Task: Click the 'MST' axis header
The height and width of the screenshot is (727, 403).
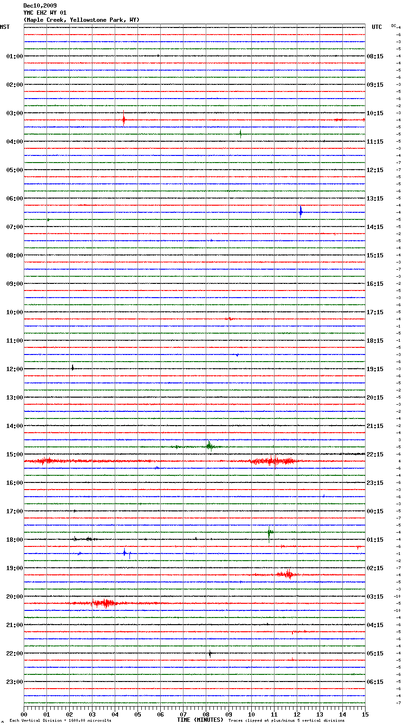Action: (5, 27)
